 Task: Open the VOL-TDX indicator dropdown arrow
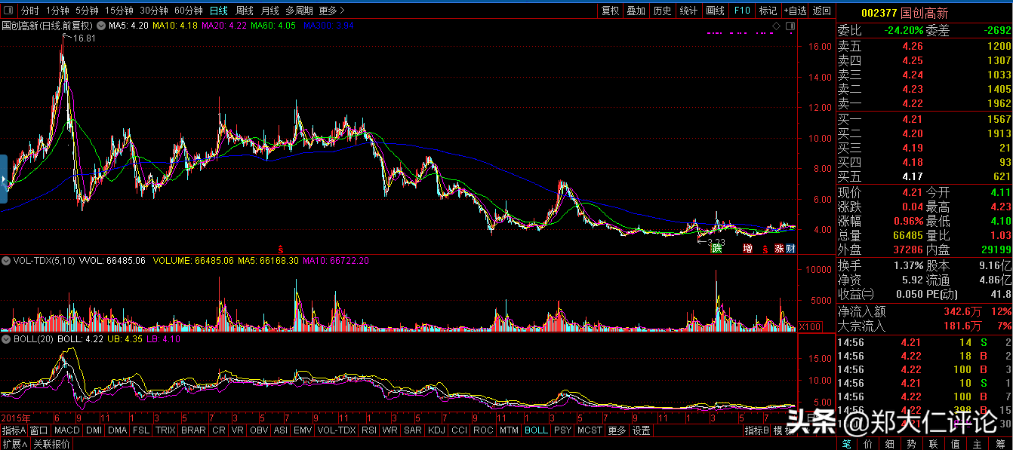[x=6, y=261]
